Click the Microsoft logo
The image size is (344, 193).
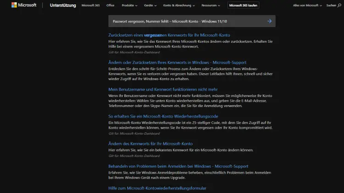pos(24,5)
